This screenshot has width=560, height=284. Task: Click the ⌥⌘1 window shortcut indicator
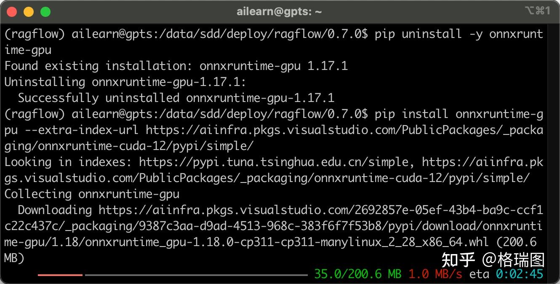(x=537, y=11)
